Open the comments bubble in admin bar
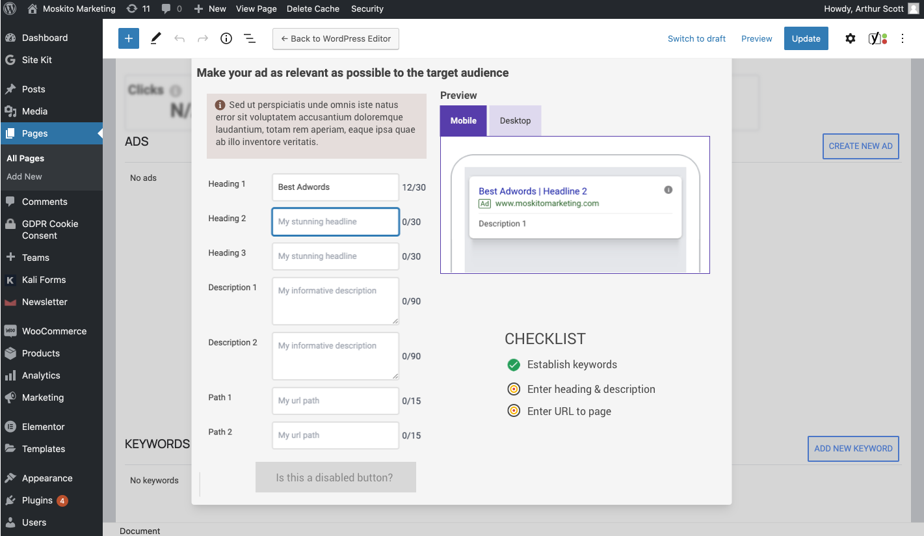 tap(172, 9)
